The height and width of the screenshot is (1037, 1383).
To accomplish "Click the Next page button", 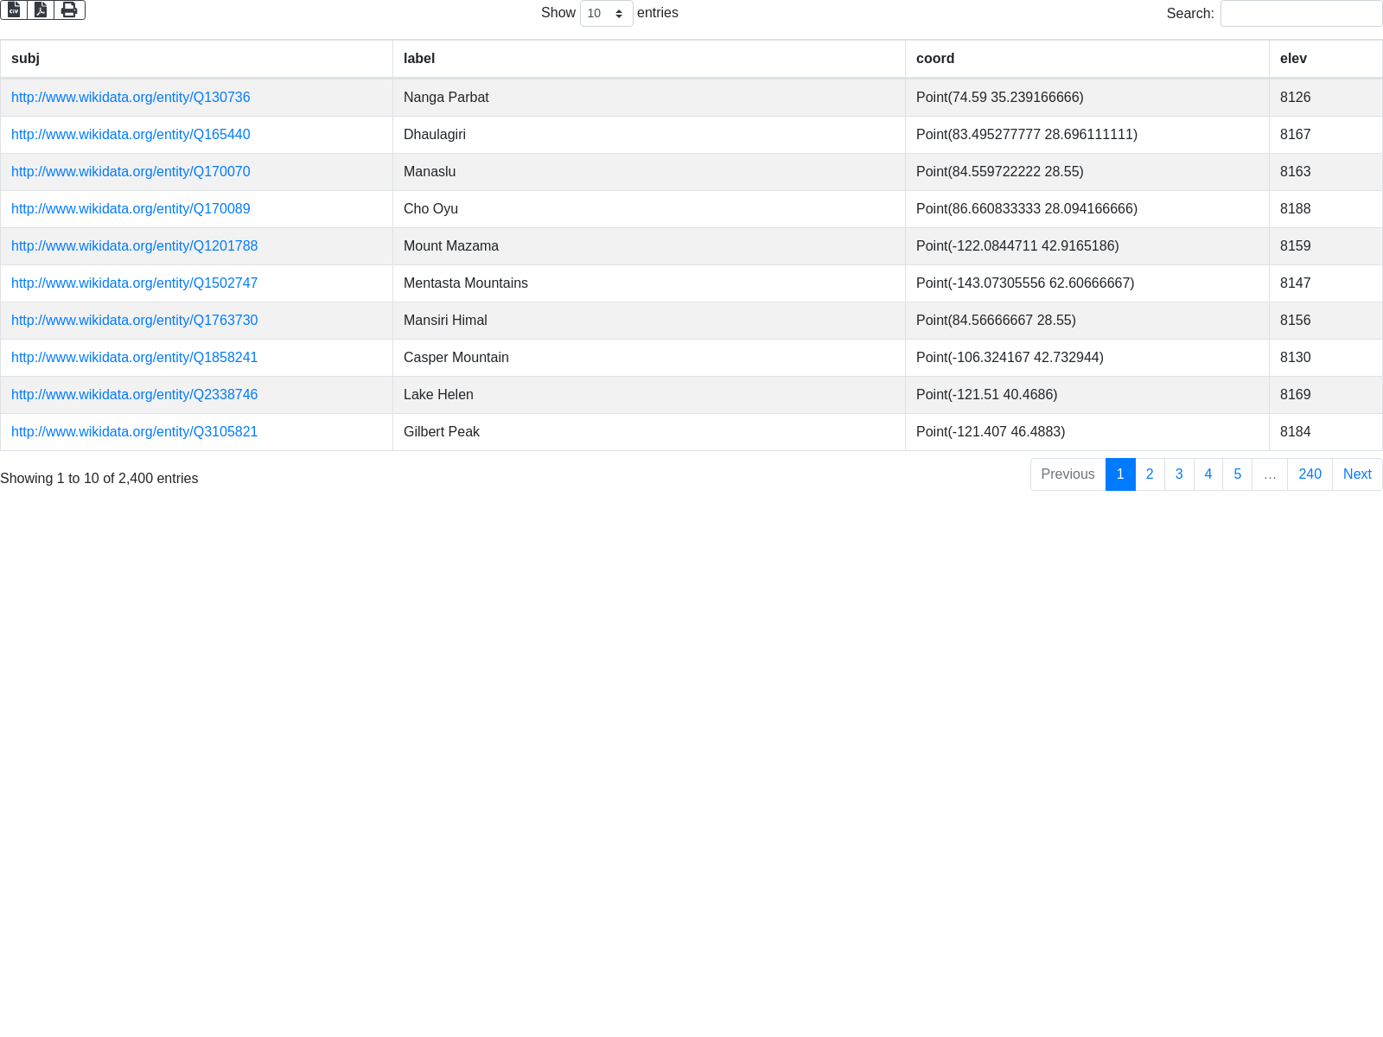I will pos(1357,474).
